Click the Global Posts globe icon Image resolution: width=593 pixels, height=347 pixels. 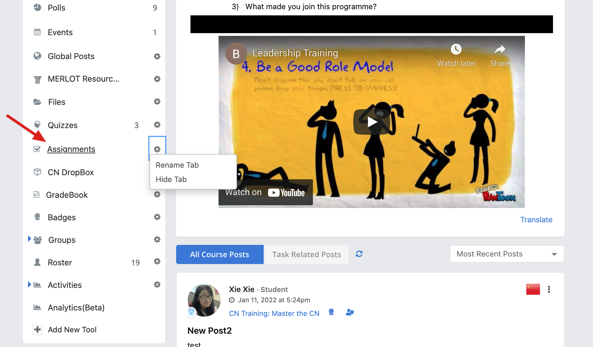(x=37, y=56)
